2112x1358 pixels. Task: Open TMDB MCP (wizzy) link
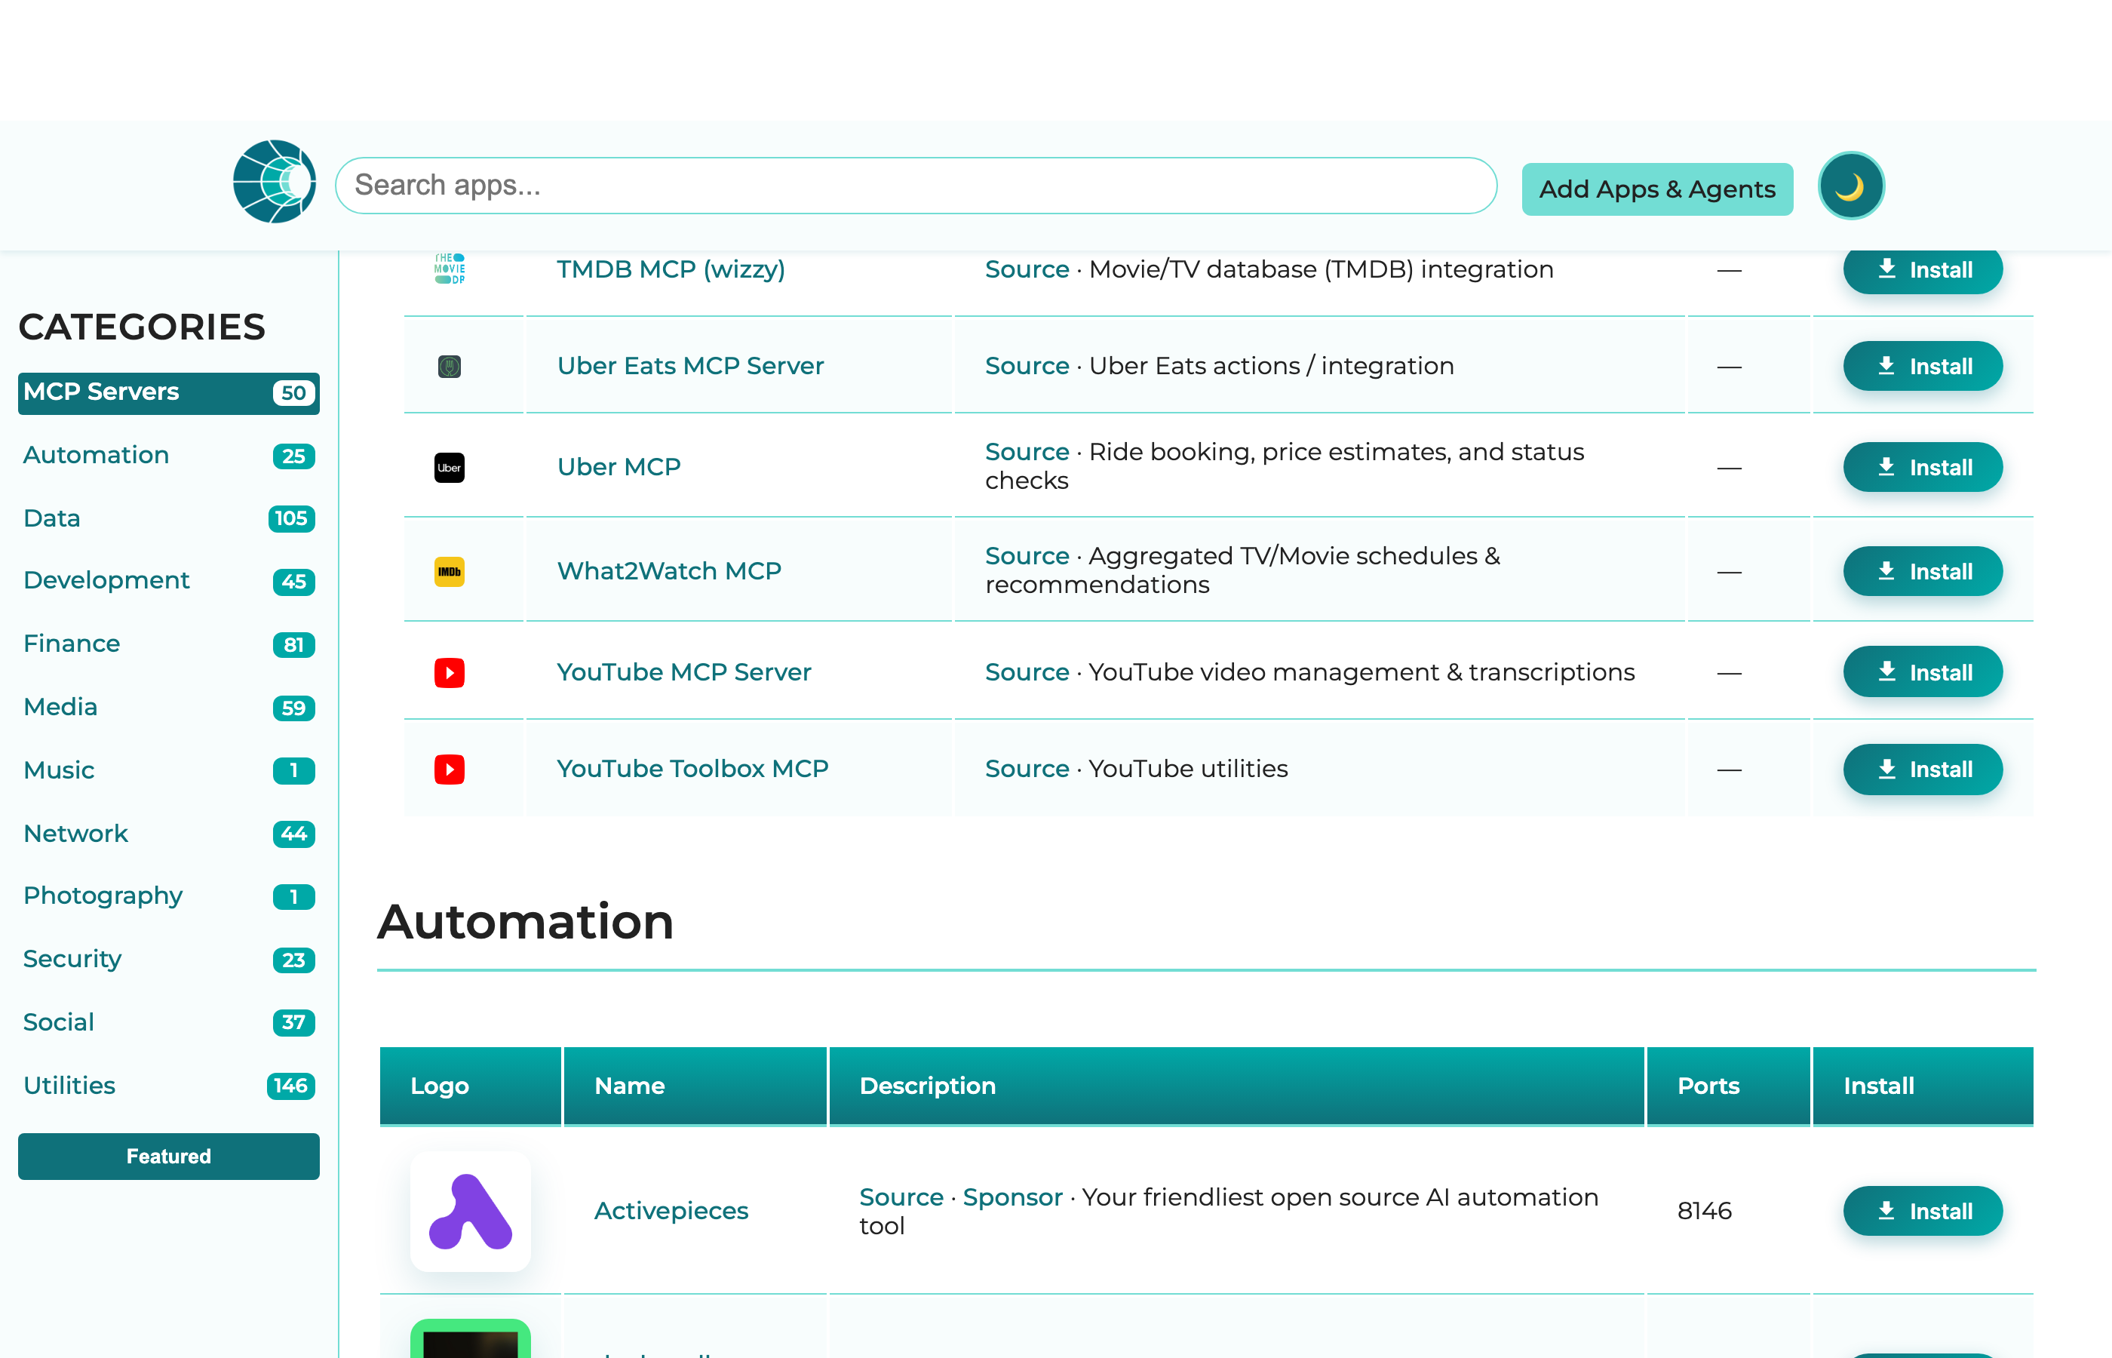click(671, 270)
